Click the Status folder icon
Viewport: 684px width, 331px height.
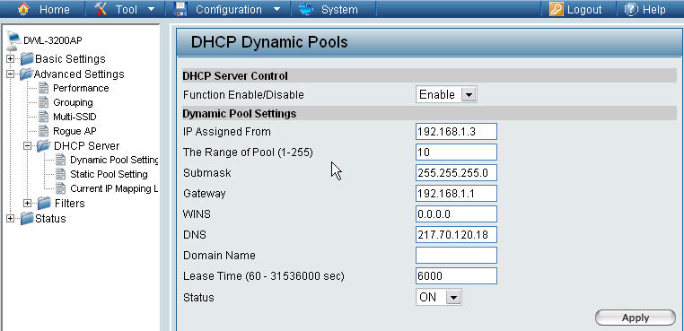(x=27, y=218)
